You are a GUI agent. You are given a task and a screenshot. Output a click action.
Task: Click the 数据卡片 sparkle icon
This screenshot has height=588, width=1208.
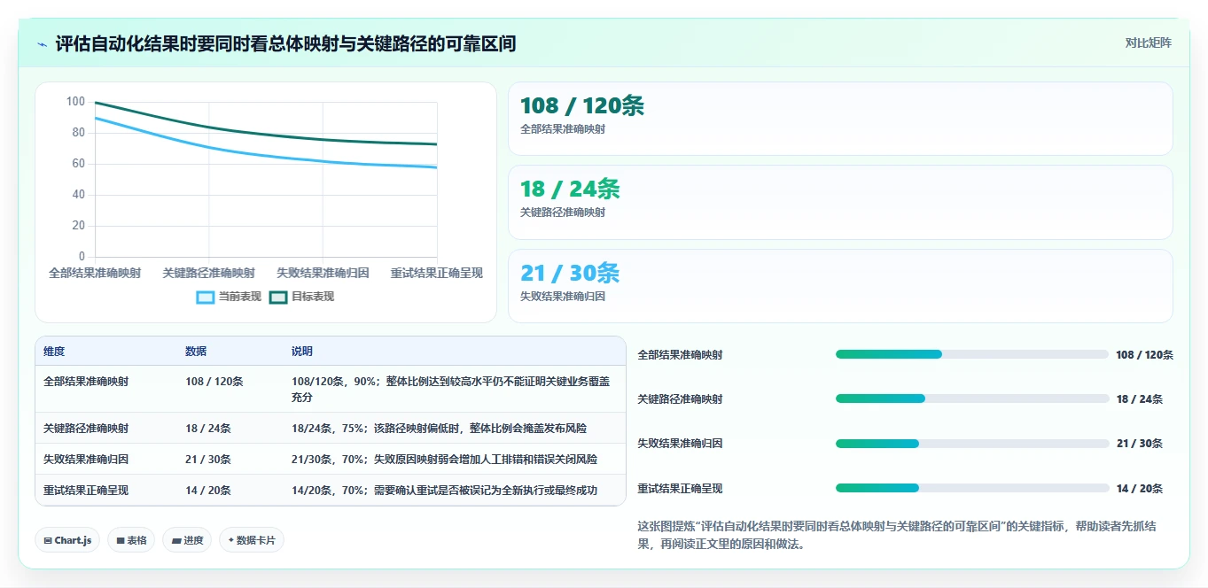[x=231, y=540]
